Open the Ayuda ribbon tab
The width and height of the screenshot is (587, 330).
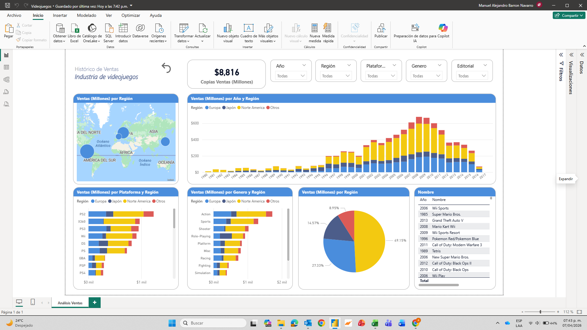[156, 15]
